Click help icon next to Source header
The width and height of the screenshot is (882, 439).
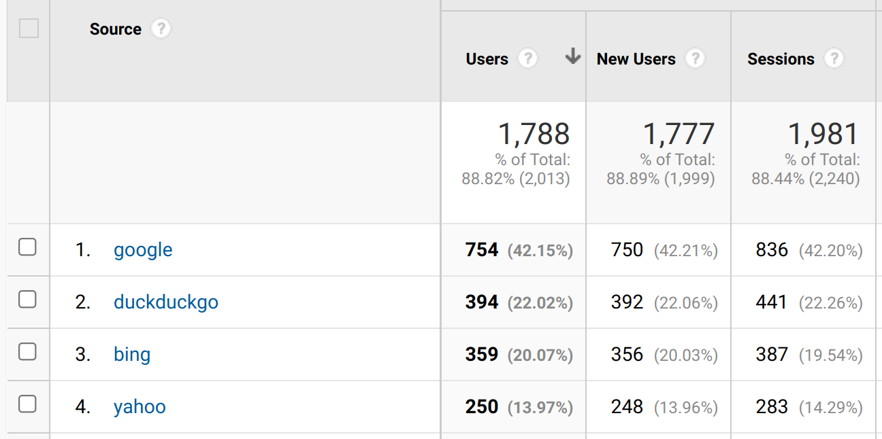161,29
